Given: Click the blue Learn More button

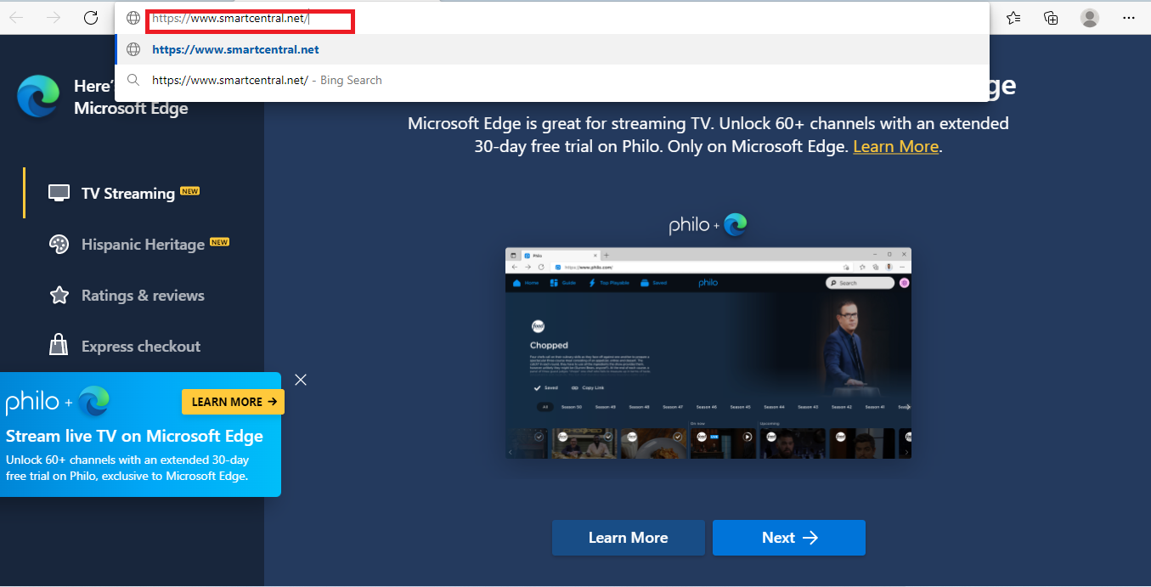Looking at the screenshot, I should point(629,538).
